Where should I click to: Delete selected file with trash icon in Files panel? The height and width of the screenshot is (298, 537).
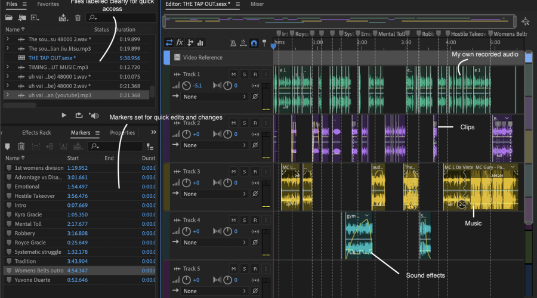(78, 18)
